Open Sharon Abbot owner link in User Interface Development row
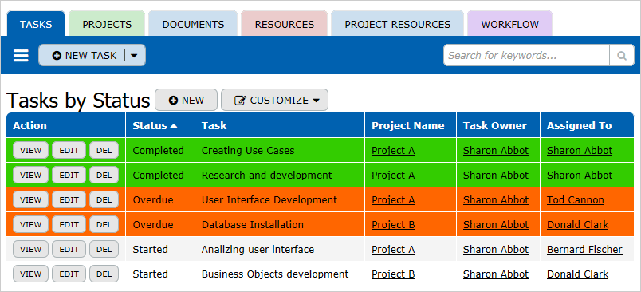 [495, 200]
